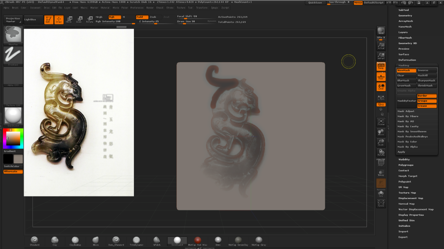444x249 pixels.
Task: Select the TrimDynamic brush
Action: click(136, 241)
